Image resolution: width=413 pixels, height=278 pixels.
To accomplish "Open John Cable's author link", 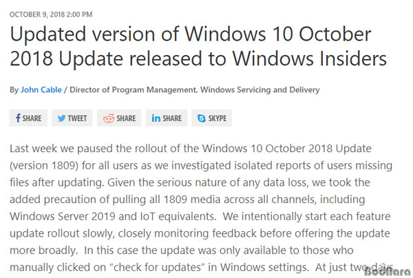I will click(x=41, y=89).
